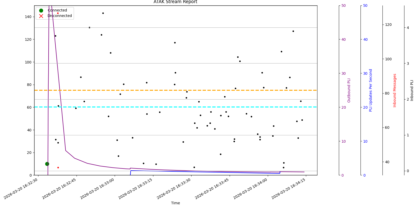
Task: Select the large green connection dot on the plot
Action: coord(47,164)
